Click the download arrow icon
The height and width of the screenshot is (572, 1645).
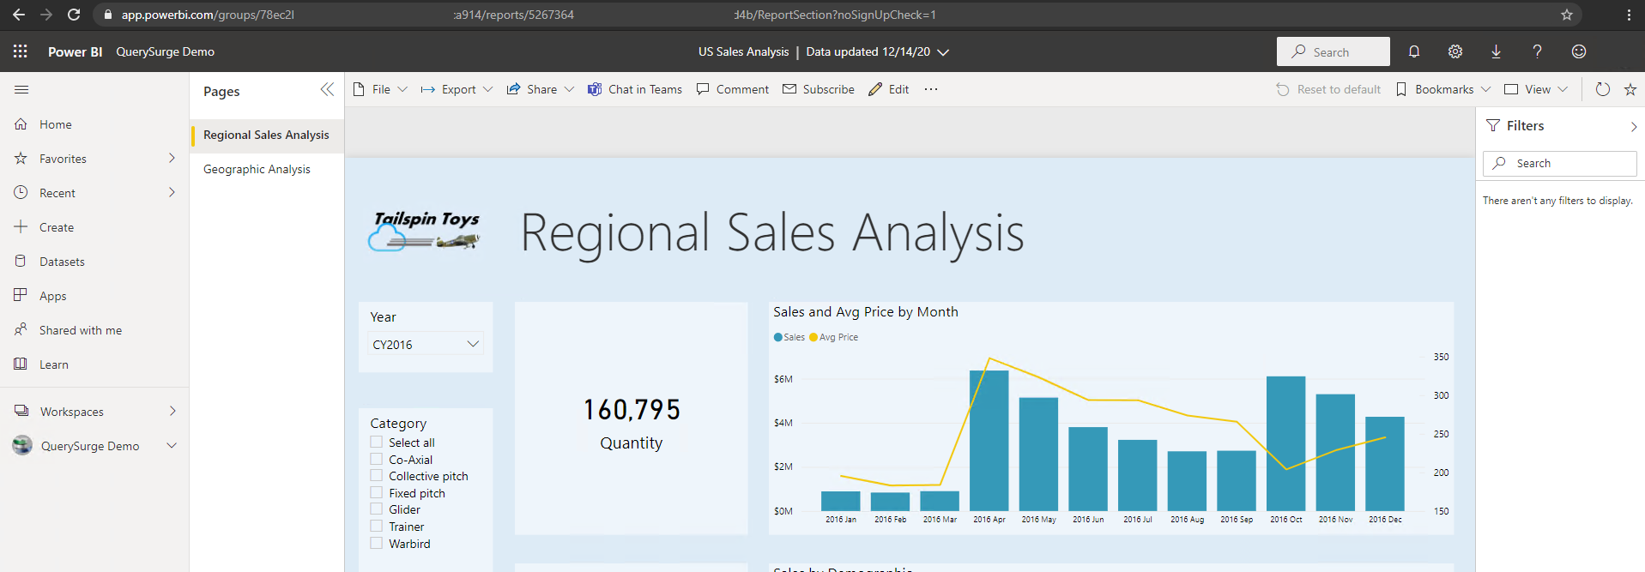[1496, 51]
